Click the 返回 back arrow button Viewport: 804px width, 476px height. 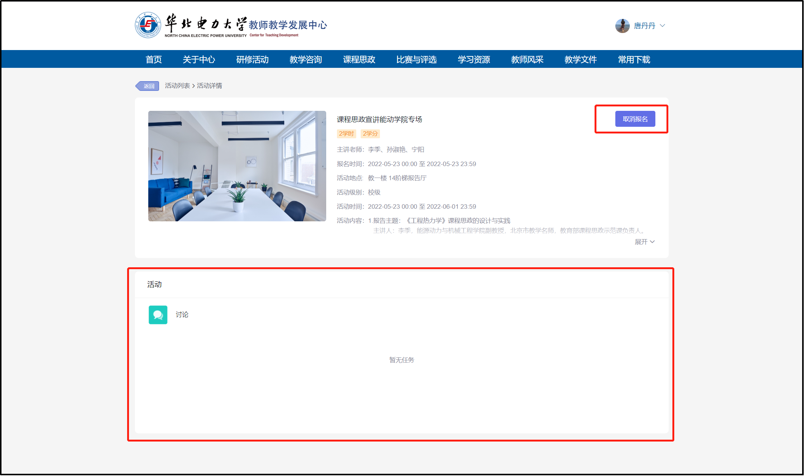[x=148, y=86]
